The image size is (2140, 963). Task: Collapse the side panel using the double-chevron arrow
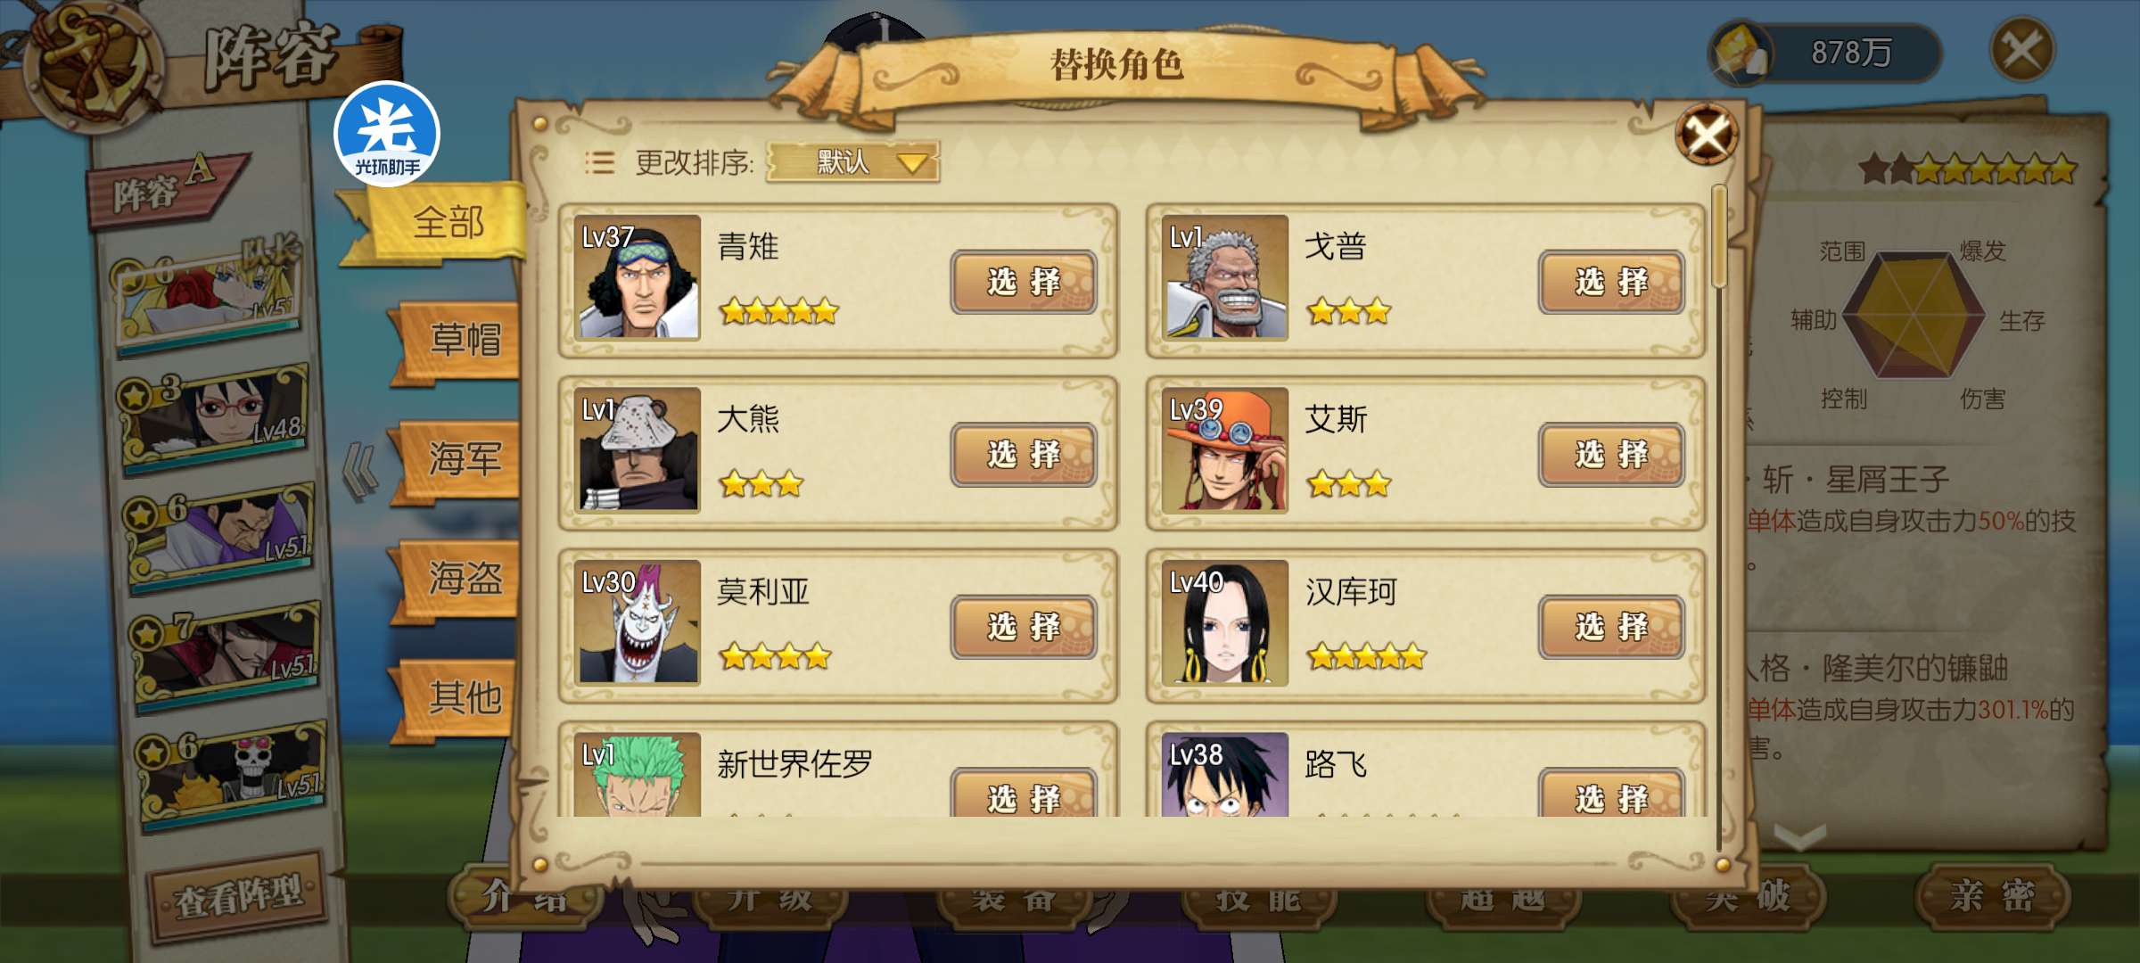(x=361, y=471)
